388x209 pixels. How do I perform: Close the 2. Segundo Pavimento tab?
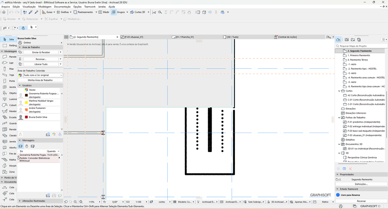[117, 37]
